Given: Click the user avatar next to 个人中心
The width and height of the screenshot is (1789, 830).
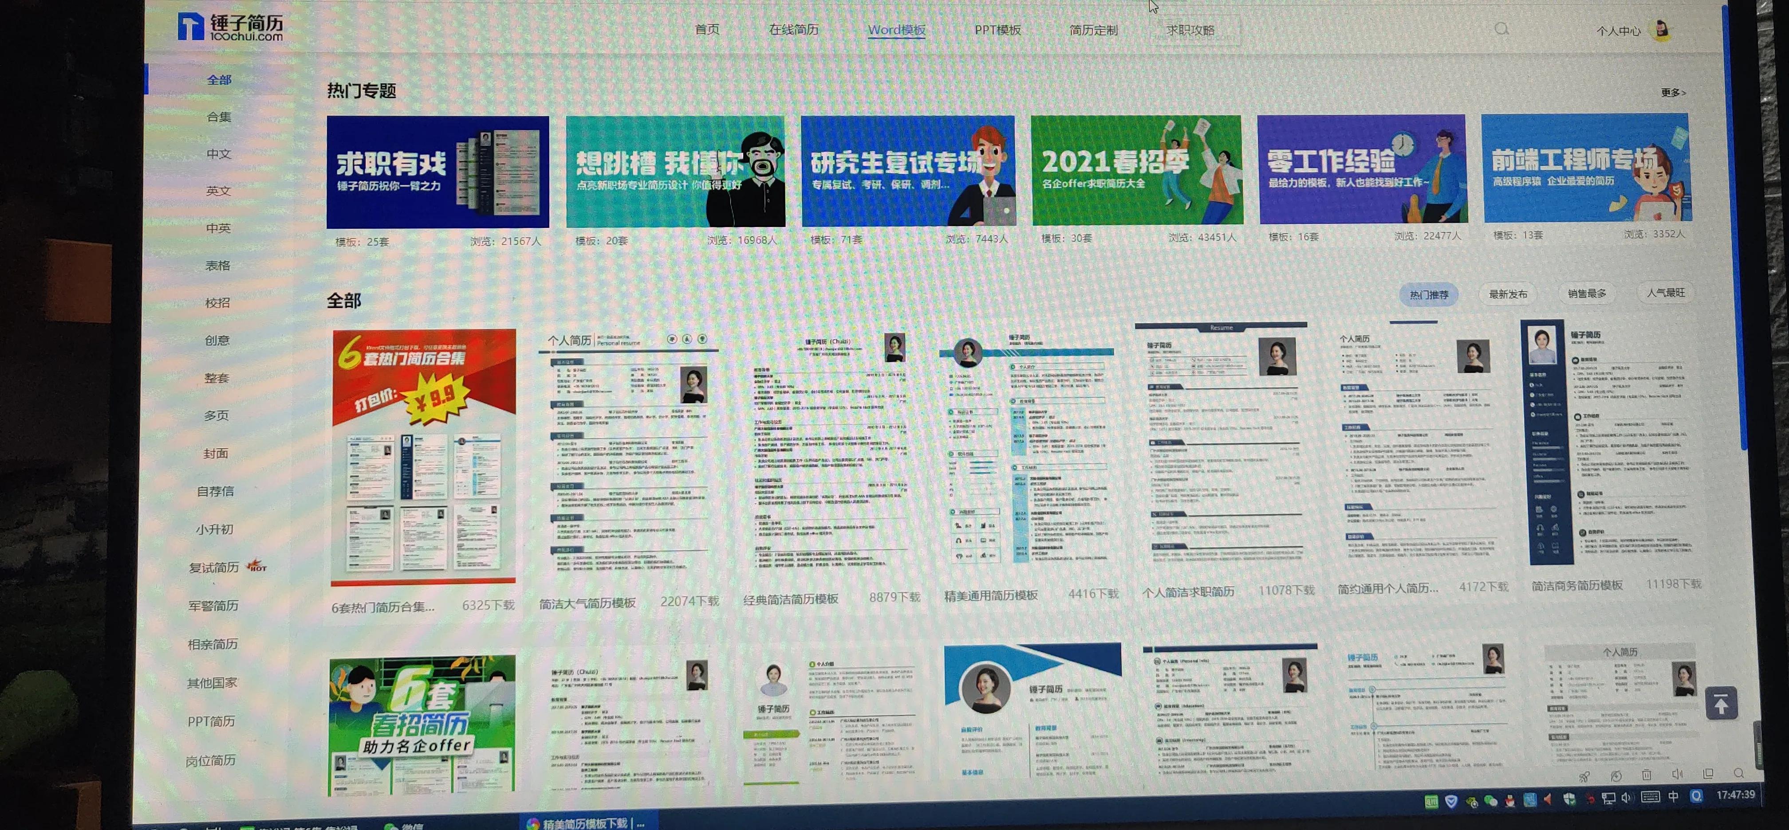Looking at the screenshot, I should point(1662,30).
